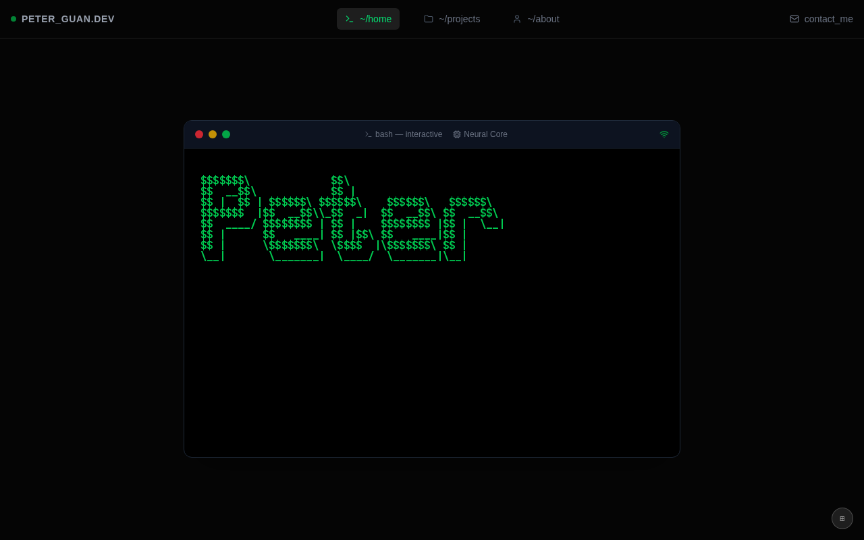The width and height of the screenshot is (864, 540).
Task: Open the ~/about page tab
Action: click(536, 19)
